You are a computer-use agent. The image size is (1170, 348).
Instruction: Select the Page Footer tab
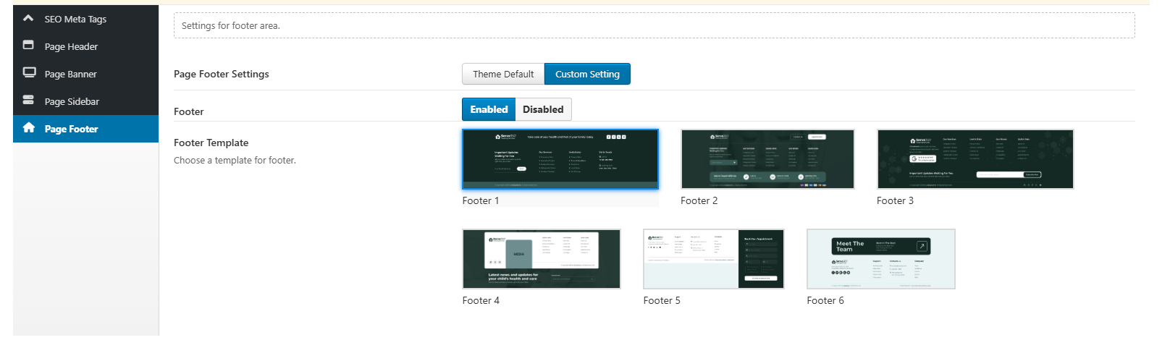pos(71,129)
